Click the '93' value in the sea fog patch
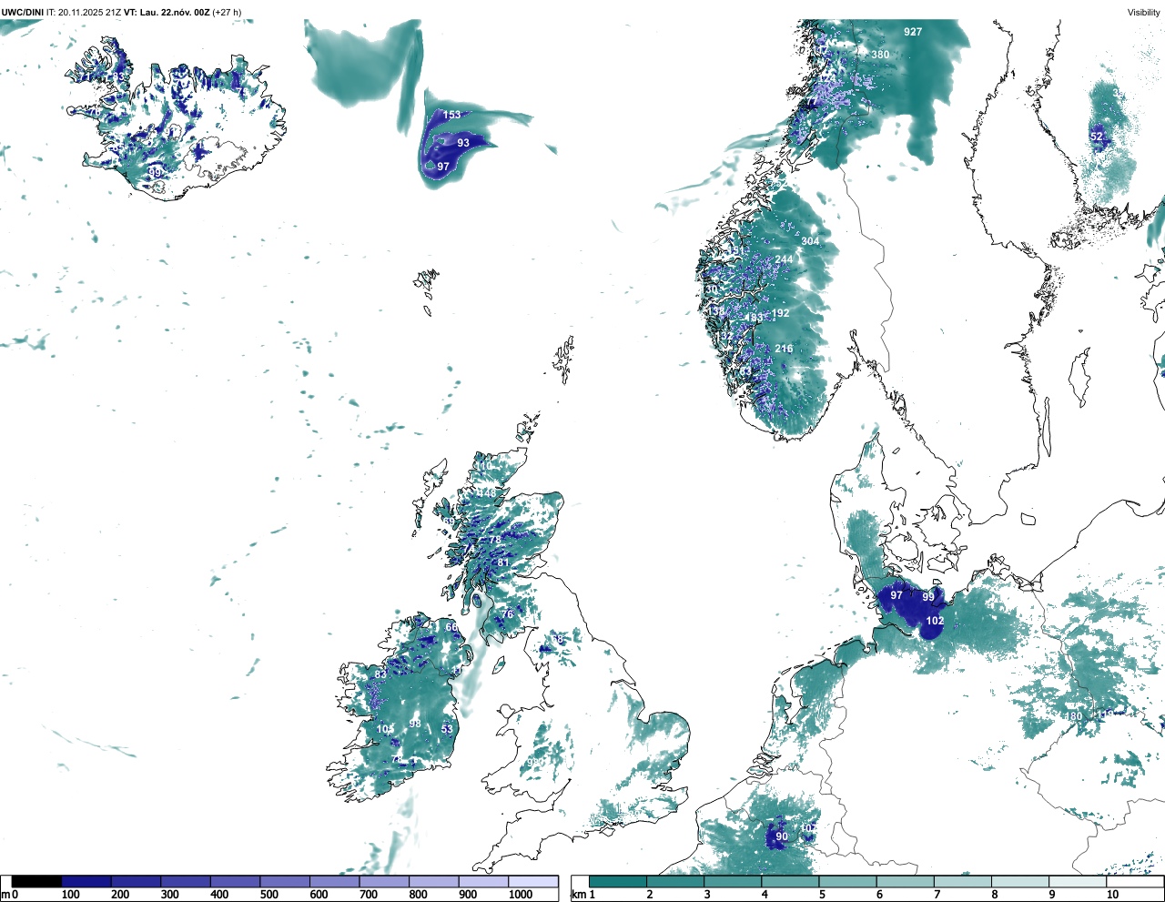 pos(463,143)
